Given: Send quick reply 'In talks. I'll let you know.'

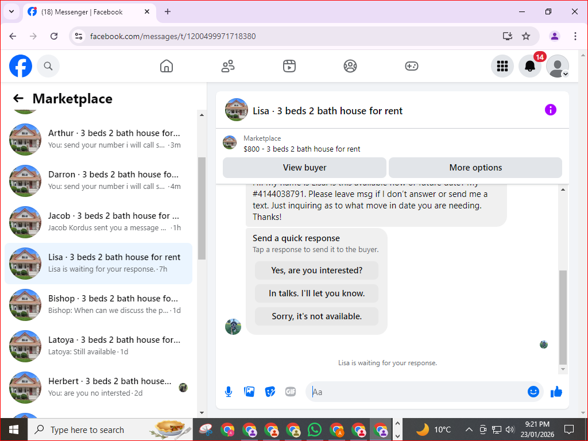Looking at the screenshot, I should click(316, 293).
